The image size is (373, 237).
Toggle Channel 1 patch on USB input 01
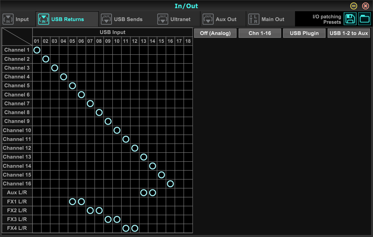(37, 50)
